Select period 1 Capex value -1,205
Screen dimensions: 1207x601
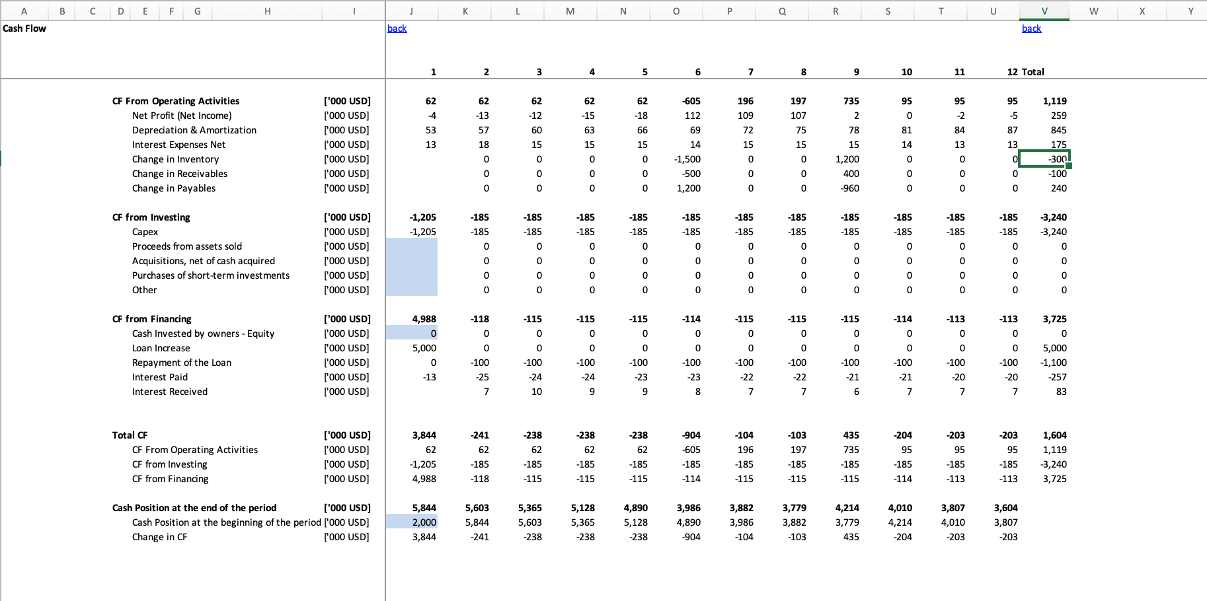point(423,232)
